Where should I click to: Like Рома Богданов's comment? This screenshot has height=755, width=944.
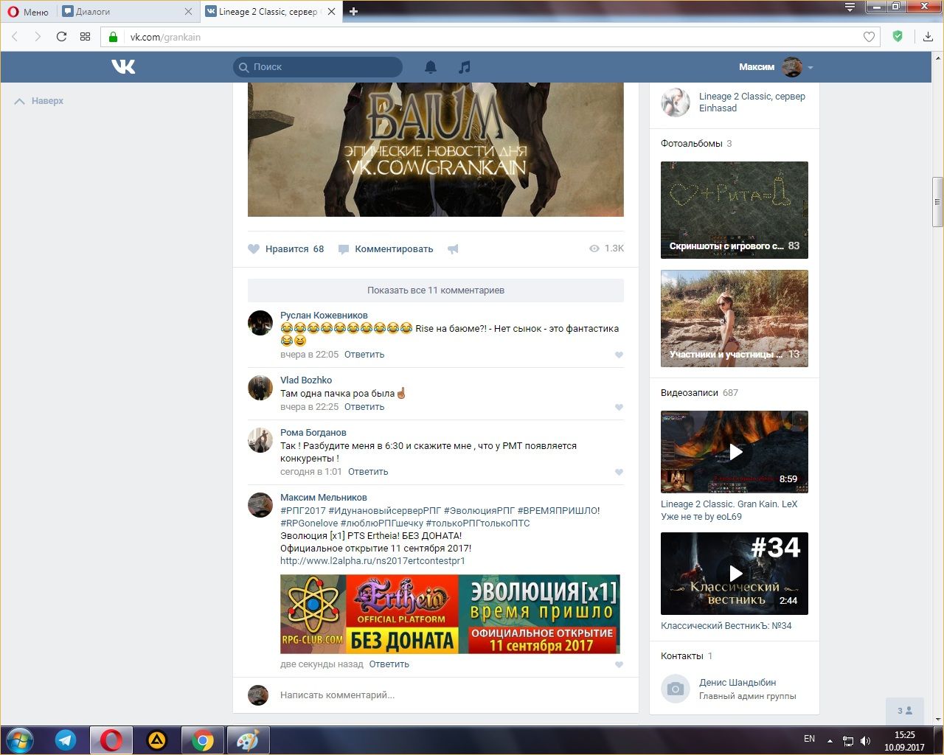click(619, 472)
